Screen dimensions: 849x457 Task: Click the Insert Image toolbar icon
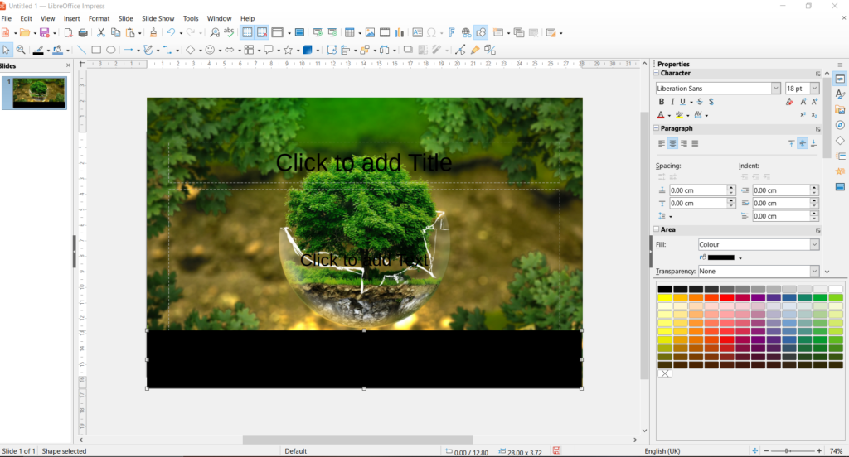[x=370, y=32]
